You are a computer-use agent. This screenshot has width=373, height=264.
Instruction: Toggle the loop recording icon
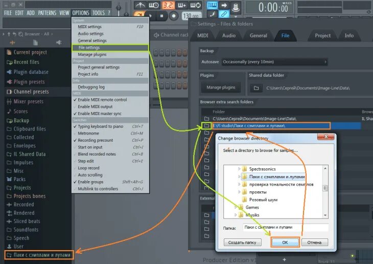pyautogui.click(x=195, y=5)
